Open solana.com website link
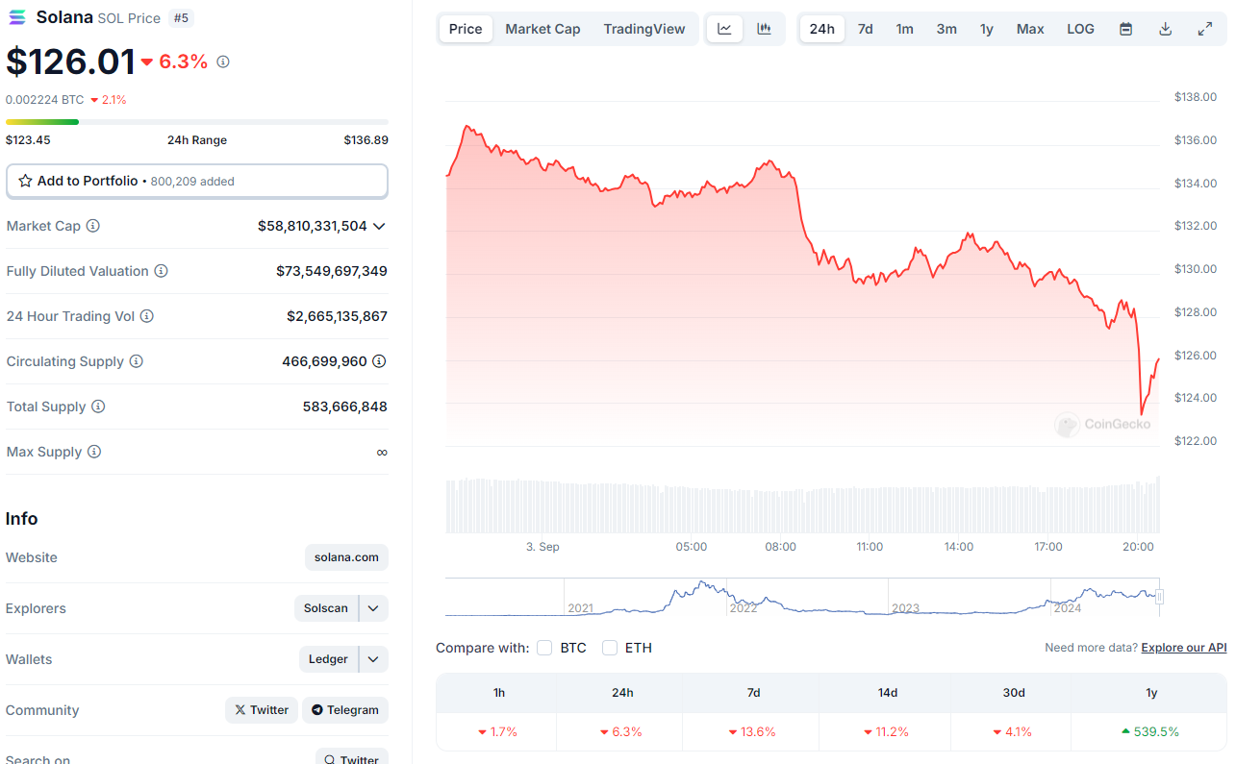 tap(346, 557)
